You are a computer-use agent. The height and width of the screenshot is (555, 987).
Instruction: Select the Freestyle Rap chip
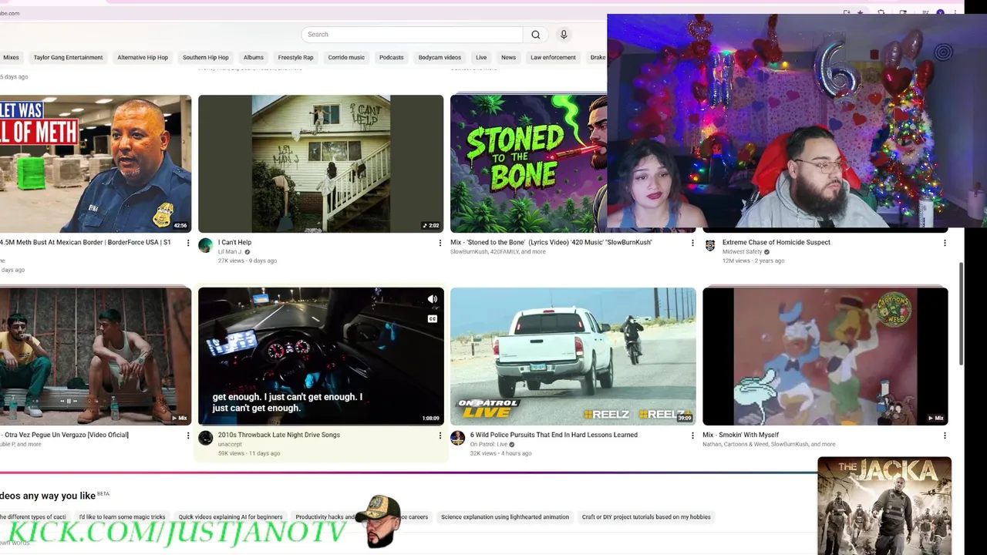(295, 57)
